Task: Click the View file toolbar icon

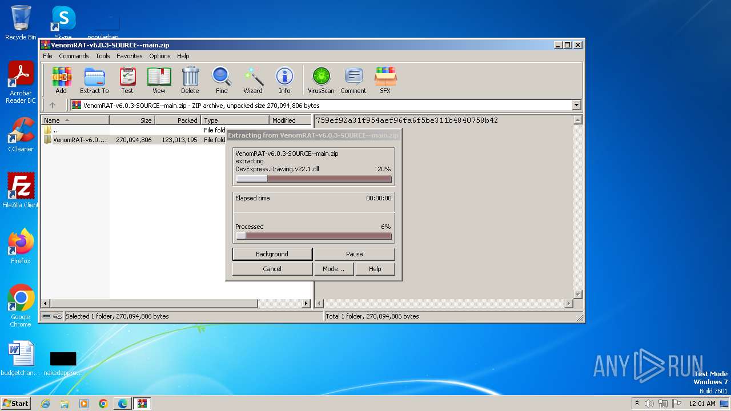Action: coord(159,80)
